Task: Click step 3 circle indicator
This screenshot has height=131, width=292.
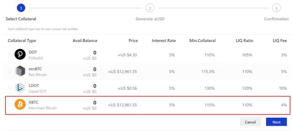Action: (276, 8)
